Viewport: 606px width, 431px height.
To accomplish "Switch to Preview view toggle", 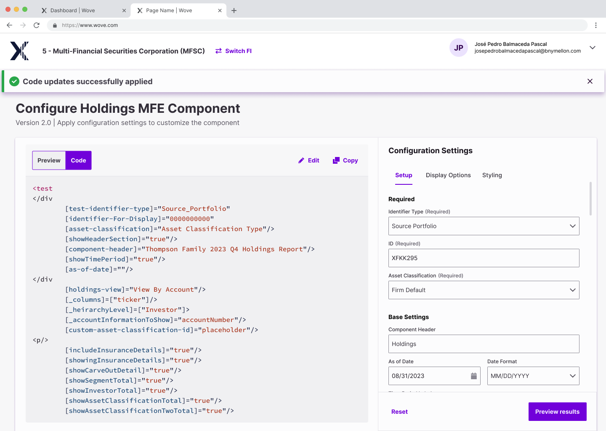I will tap(49, 160).
